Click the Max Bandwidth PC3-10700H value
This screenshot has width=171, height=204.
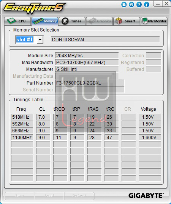pos(87,63)
